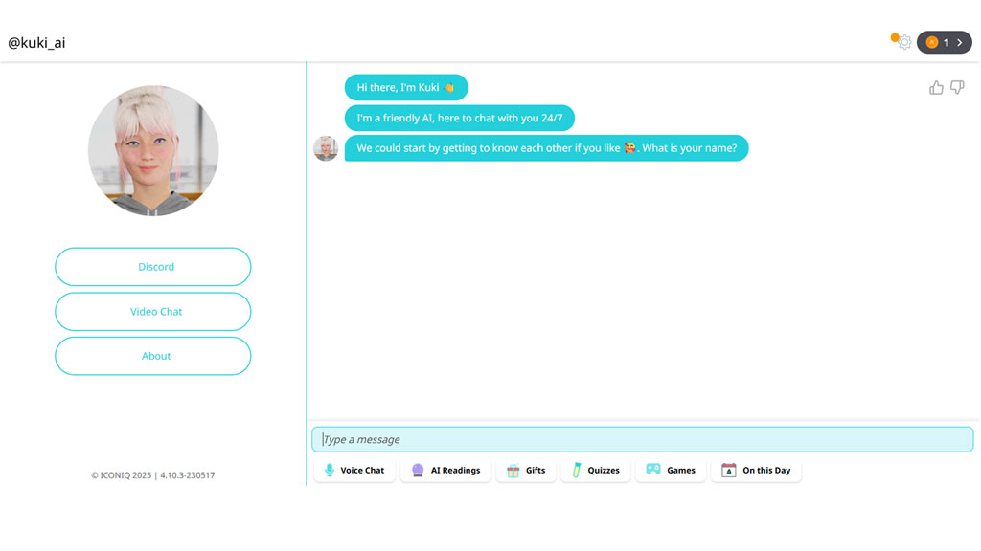
Task: Click the thumbs down icon
Action: 957,87
